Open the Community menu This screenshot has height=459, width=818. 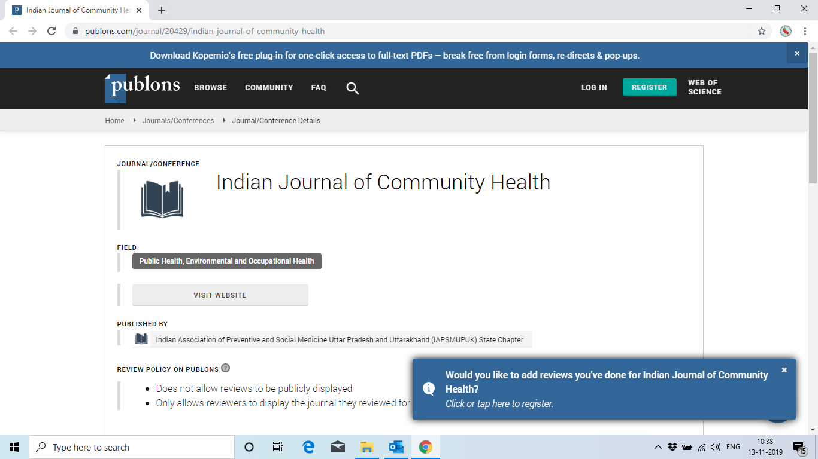click(269, 88)
